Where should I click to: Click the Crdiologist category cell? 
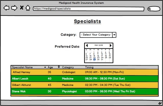click(69, 72)
